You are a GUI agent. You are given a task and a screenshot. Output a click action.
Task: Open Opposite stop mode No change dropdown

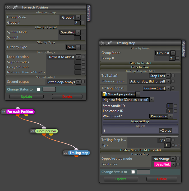coord(173,159)
